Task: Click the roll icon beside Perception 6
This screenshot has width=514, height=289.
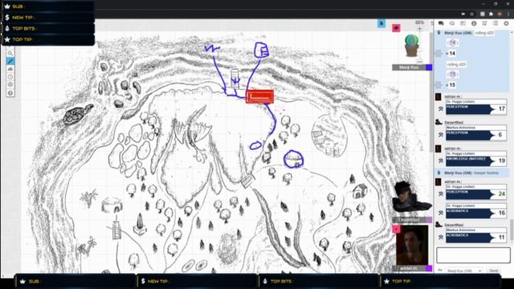Action: pyautogui.click(x=441, y=134)
